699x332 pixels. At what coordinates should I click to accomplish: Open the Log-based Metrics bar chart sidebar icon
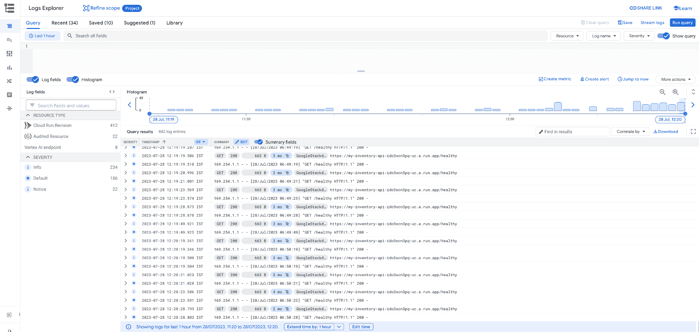pyautogui.click(x=9, y=67)
